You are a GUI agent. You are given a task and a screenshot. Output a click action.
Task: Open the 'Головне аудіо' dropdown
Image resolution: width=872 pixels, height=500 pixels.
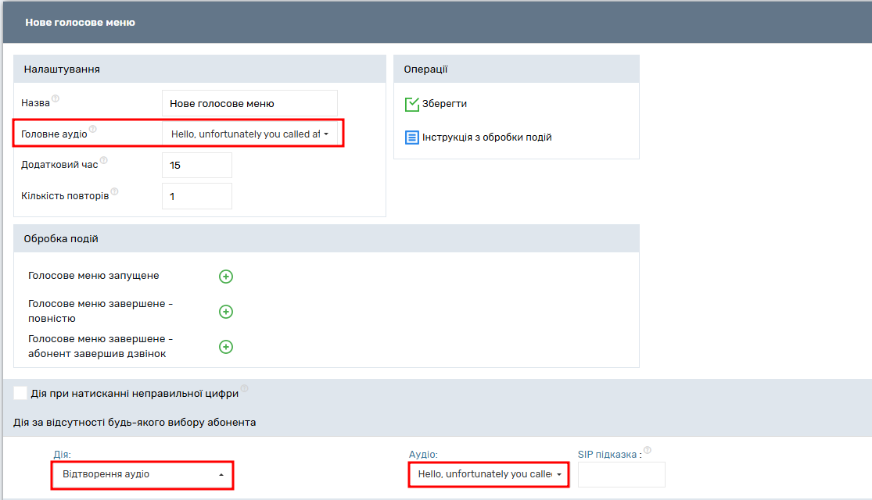[x=252, y=134]
